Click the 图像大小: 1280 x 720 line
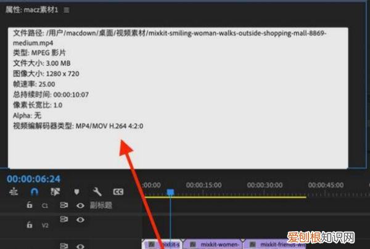Screen dimensions: 370x249 [x=46, y=74]
